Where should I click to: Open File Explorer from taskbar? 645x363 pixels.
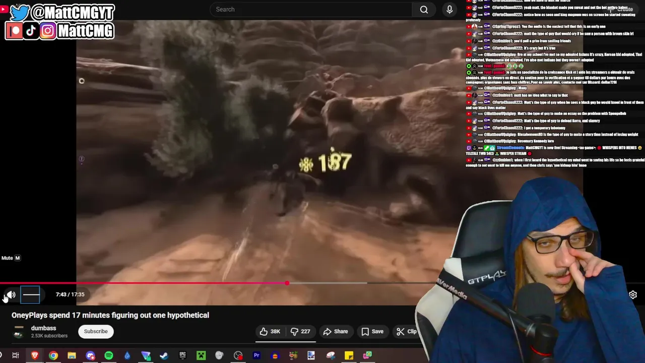click(x=72, y=355)
